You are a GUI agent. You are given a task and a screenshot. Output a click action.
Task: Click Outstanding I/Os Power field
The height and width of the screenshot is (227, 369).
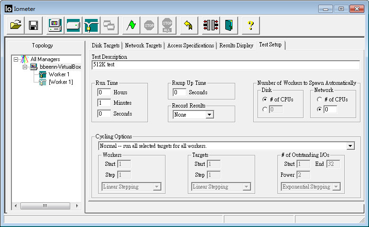pos(304,175)
